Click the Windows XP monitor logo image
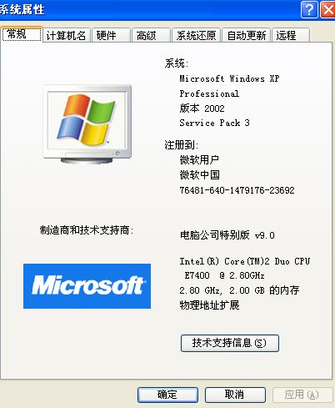 (x=87, y=124)
